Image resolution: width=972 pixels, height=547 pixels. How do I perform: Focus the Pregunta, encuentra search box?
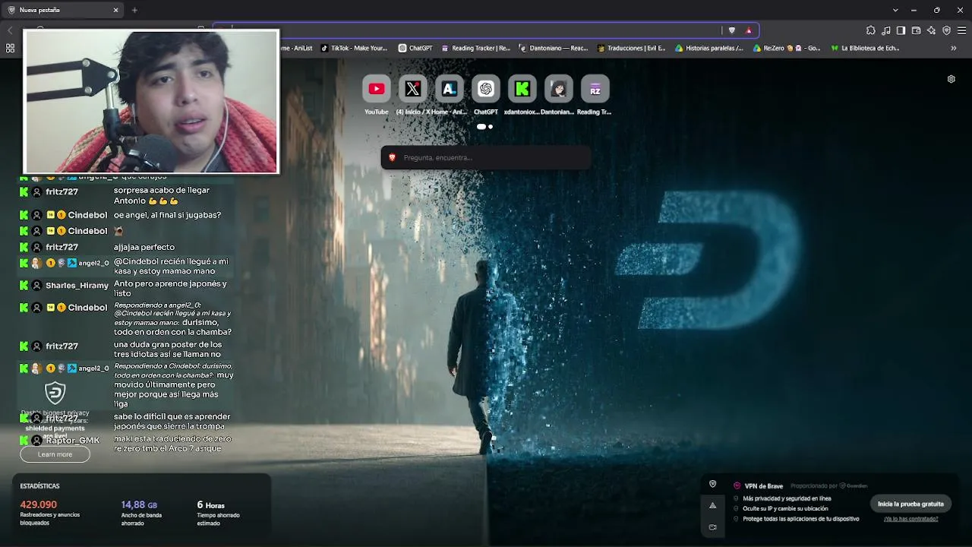486,157
